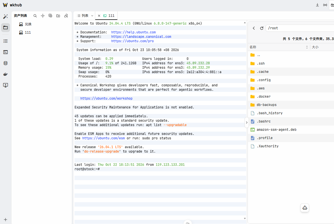Open the ubuntu.com/workshop link
The width and height of the screenshot is (334, 224).
pyautogui.click(x=106, y=98)
